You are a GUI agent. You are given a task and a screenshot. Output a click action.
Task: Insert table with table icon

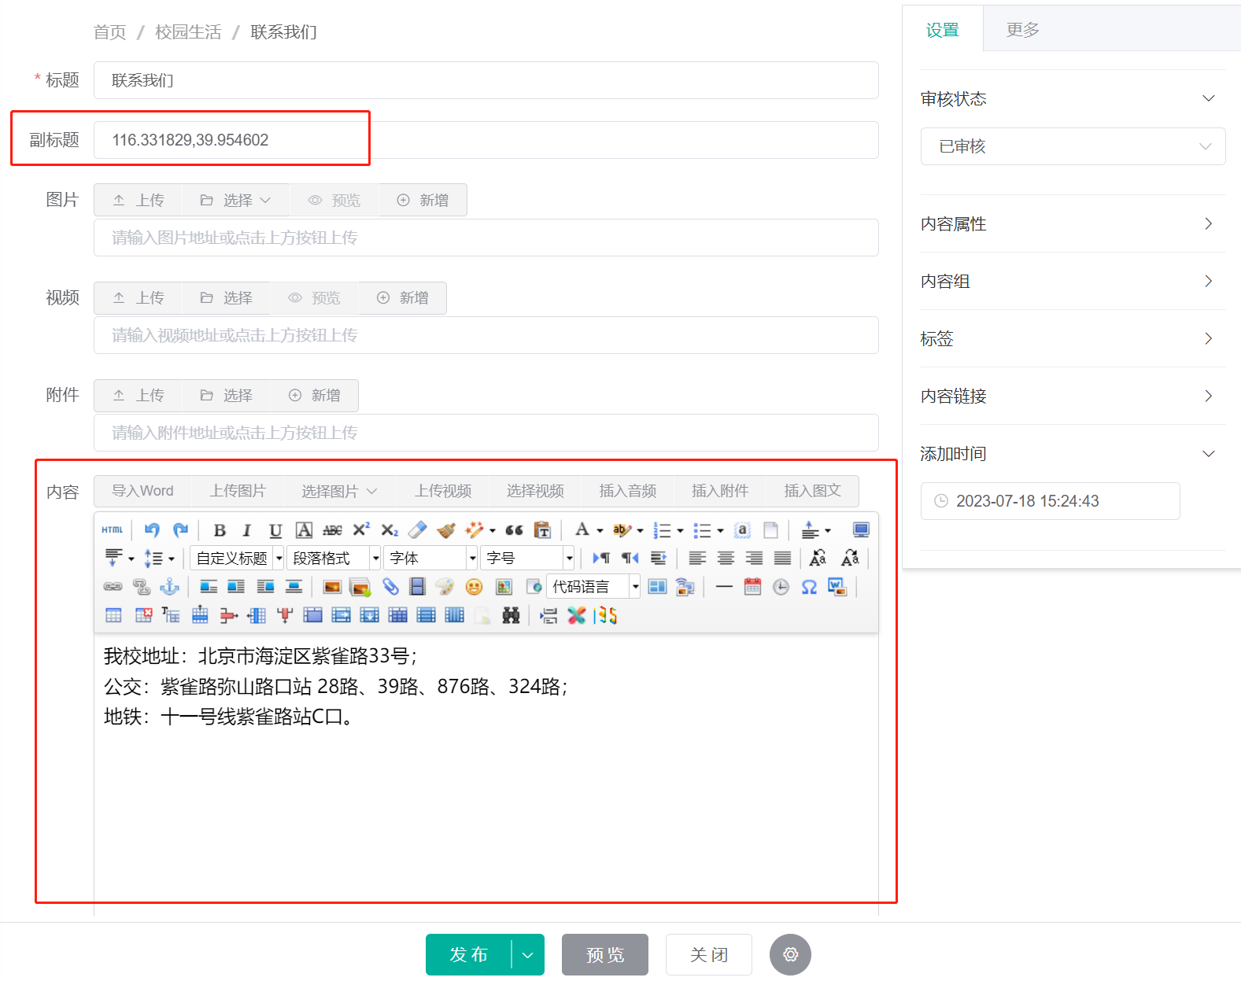113,615
